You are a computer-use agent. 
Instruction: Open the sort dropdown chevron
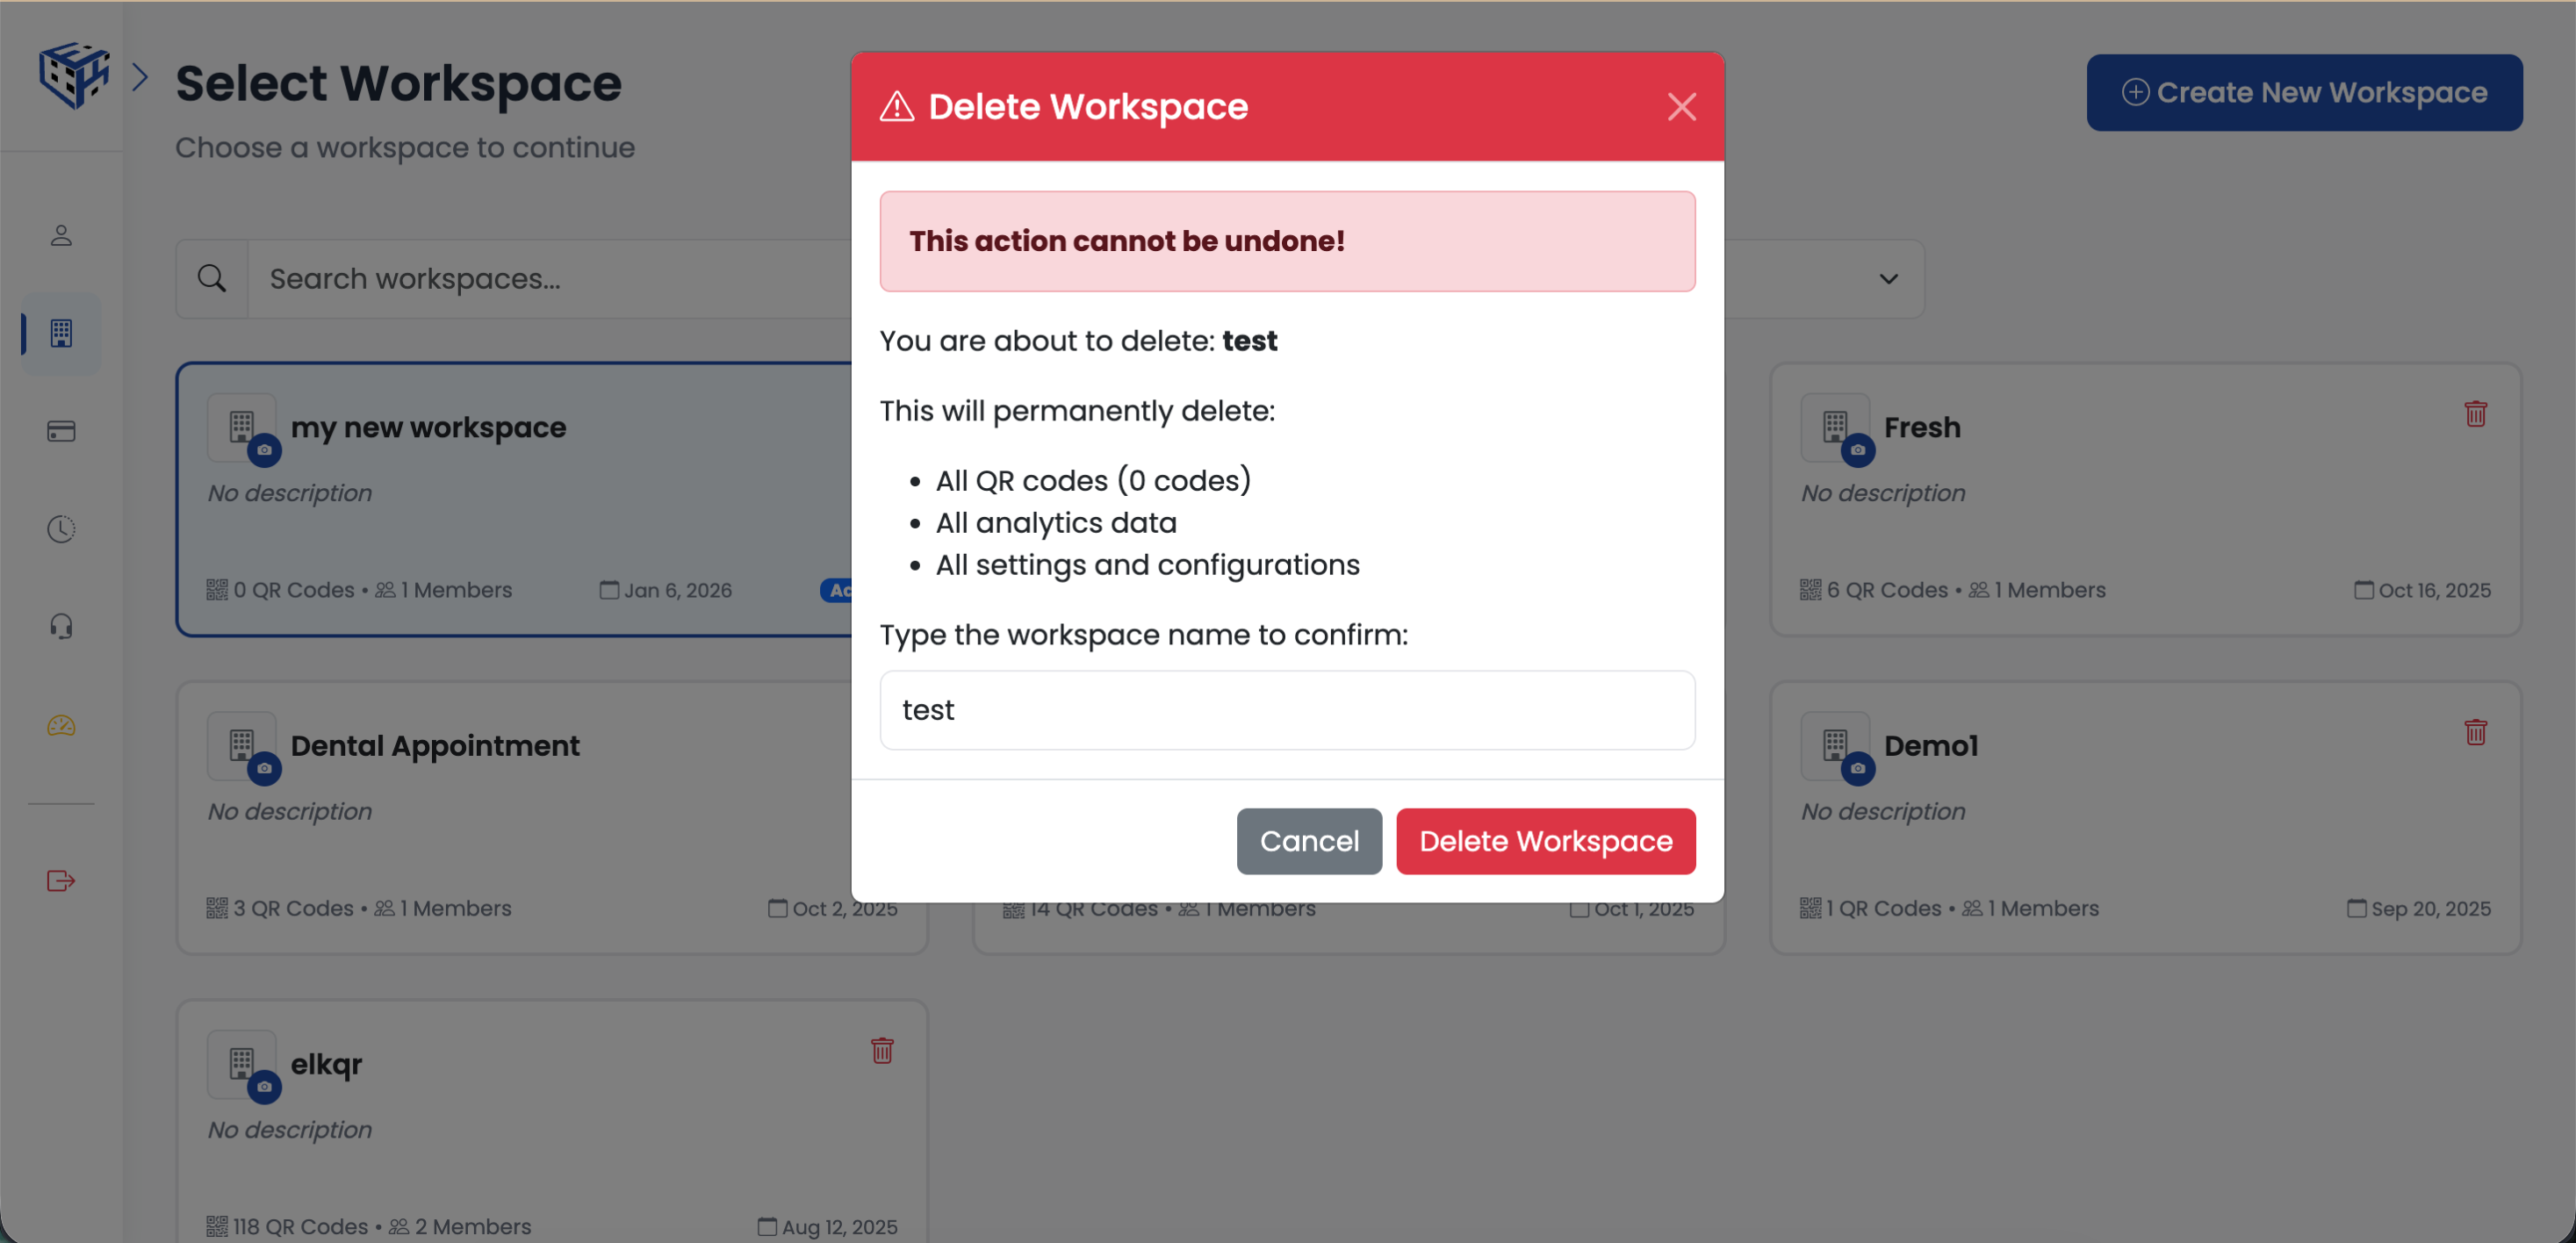click(1888, 278)
